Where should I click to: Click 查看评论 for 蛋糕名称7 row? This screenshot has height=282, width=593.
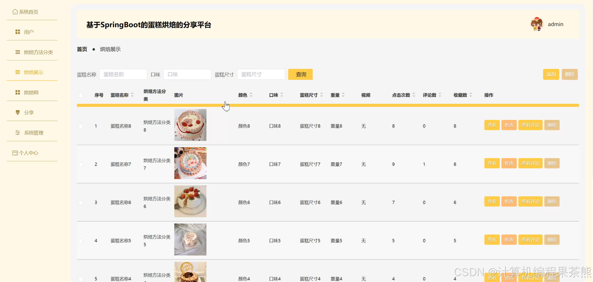[530, 163]
